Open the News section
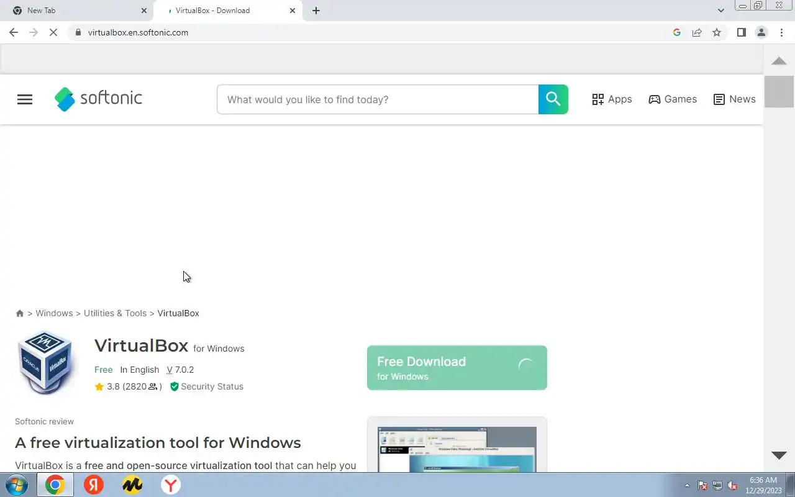Viewport: 795px width, 497px height. (735, 99)
